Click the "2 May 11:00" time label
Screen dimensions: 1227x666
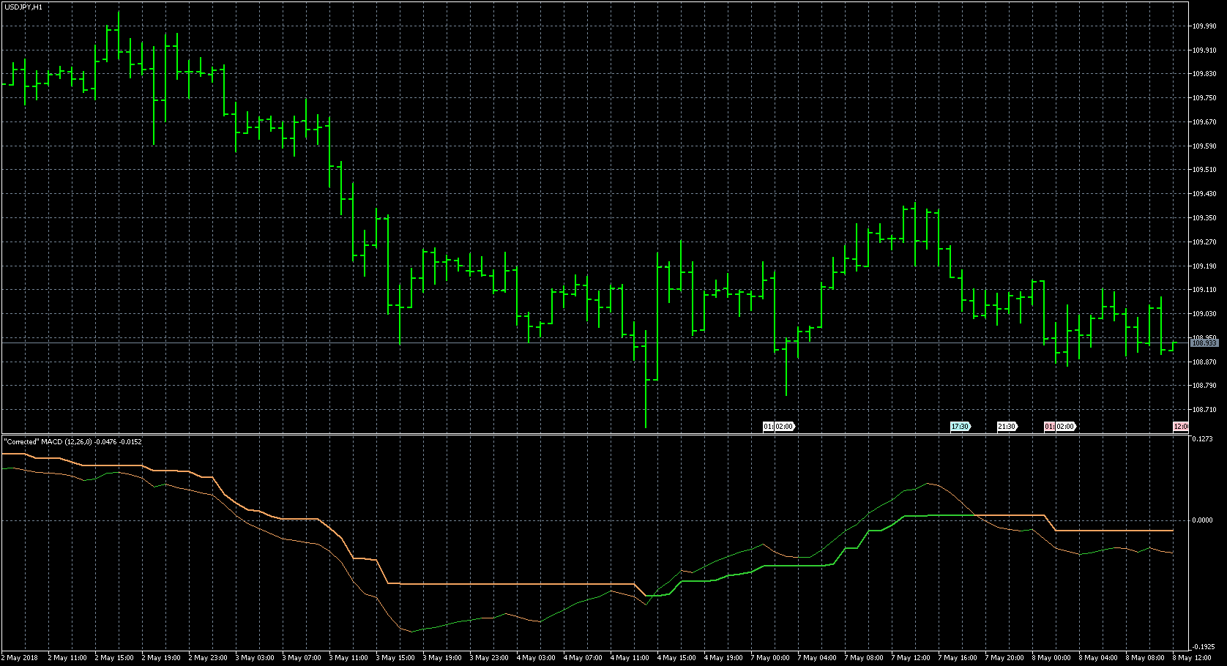pos(67,658)
